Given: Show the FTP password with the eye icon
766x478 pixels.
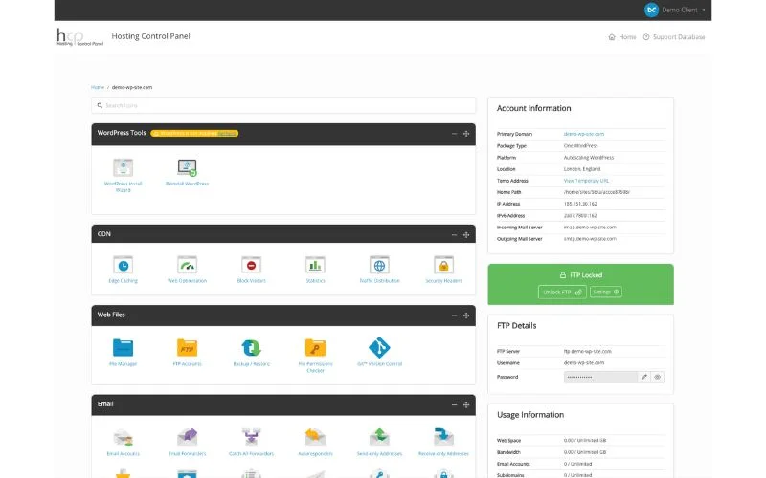Looking at the screenshot, I should [658, 377].
